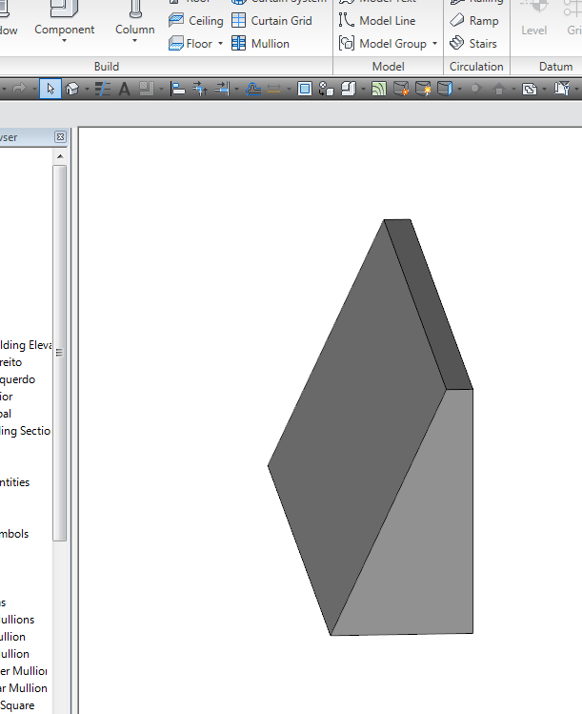Activate the Modify arrow cursor tool
Viewport: 582px width, 714px height.
click(x=50, y=89)
